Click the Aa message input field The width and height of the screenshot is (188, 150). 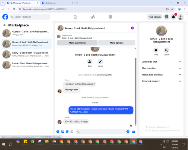101,132
